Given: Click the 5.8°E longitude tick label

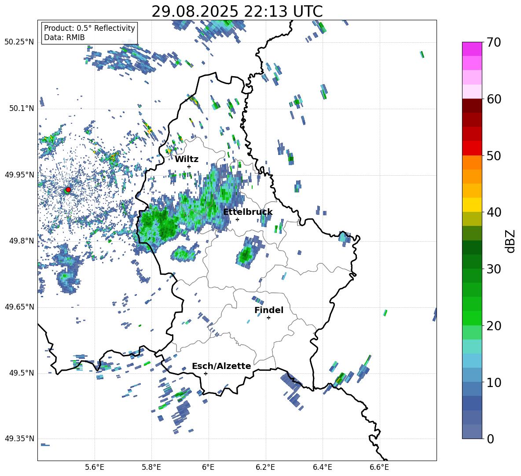Looking at the screenshot, I should click(151, 467).
